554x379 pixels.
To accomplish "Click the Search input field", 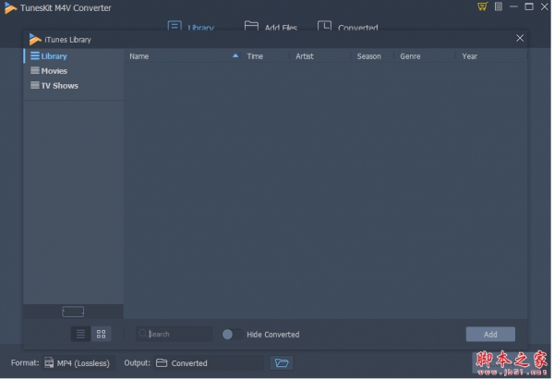I will coord(175,334).
